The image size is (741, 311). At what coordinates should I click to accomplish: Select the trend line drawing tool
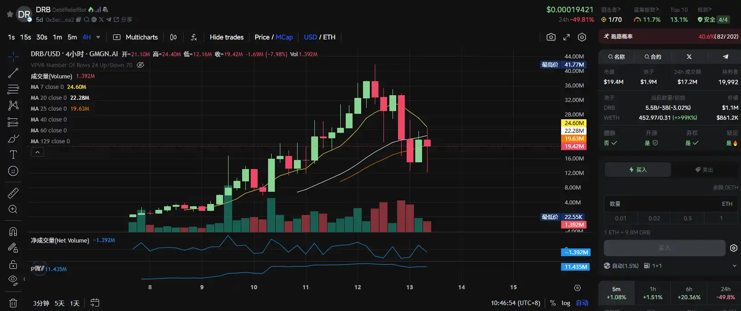tap(13, 73)
